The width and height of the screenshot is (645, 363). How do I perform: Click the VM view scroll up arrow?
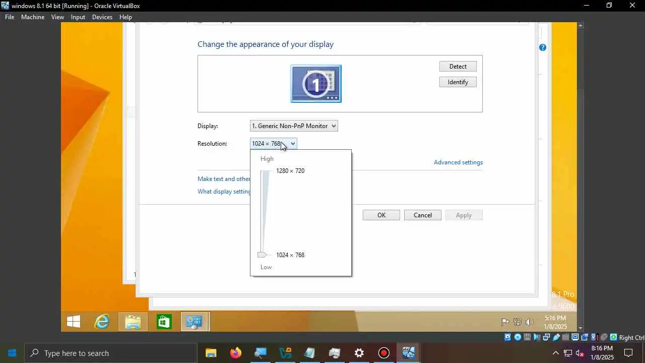[580, 25]
